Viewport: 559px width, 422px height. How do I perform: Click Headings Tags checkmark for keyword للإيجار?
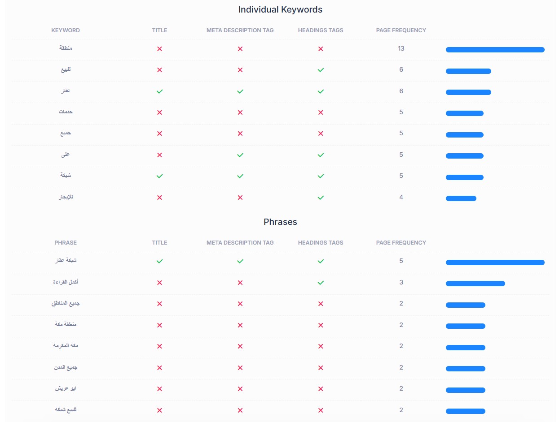[x=321, y=198]
